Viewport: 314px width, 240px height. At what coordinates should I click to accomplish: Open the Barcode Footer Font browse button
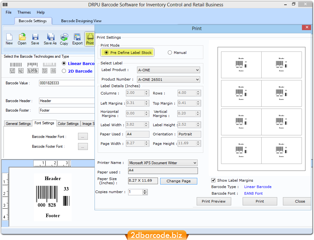(83, 146)
